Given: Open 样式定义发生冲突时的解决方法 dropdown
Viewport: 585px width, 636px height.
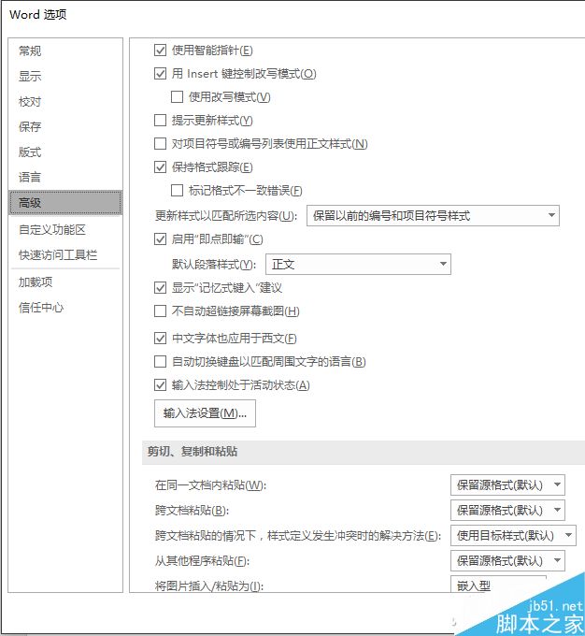Looking at the screenshot, I should pyautogui.click(x=513, y=536).
